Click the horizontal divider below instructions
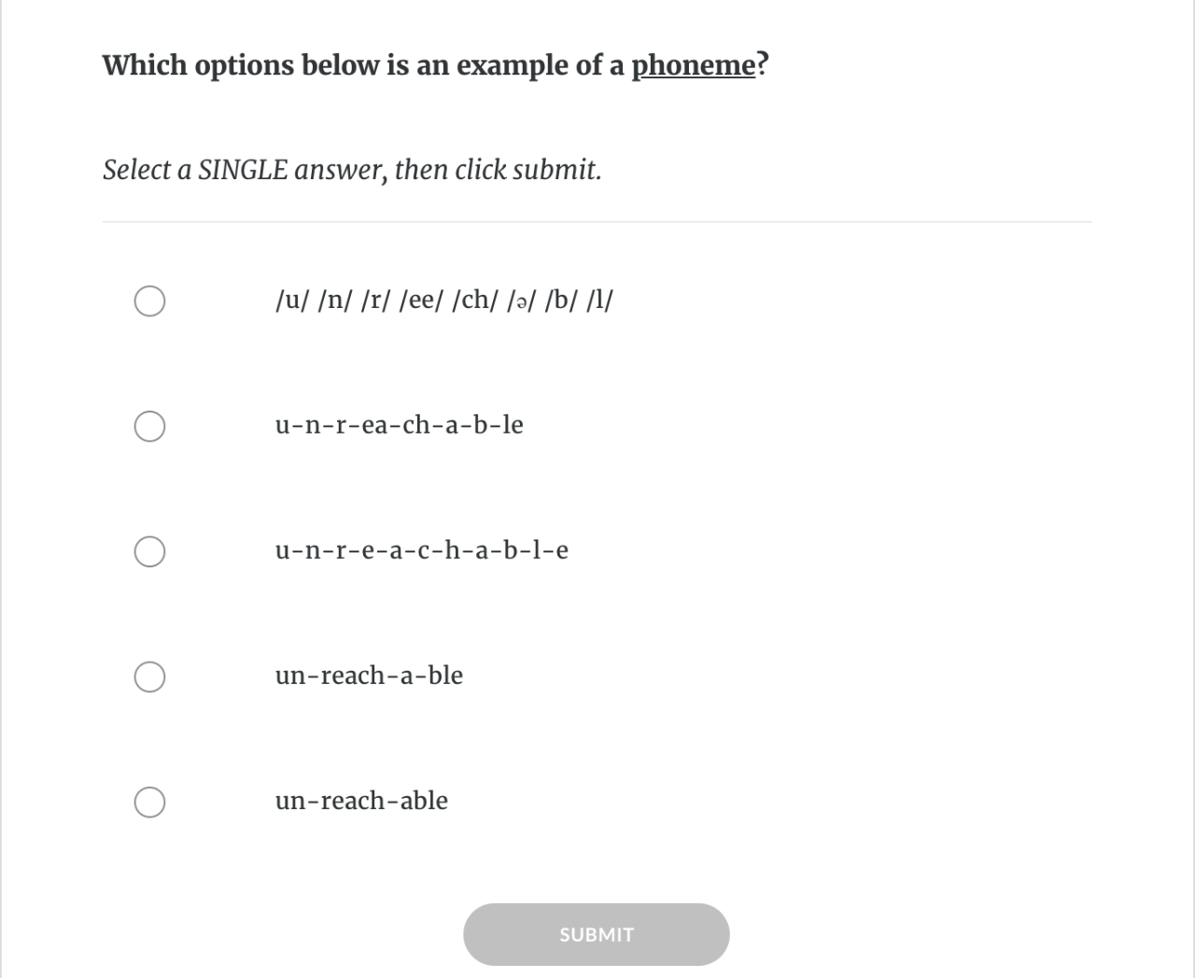The image size is (1195, 978). tap(597, 222)
